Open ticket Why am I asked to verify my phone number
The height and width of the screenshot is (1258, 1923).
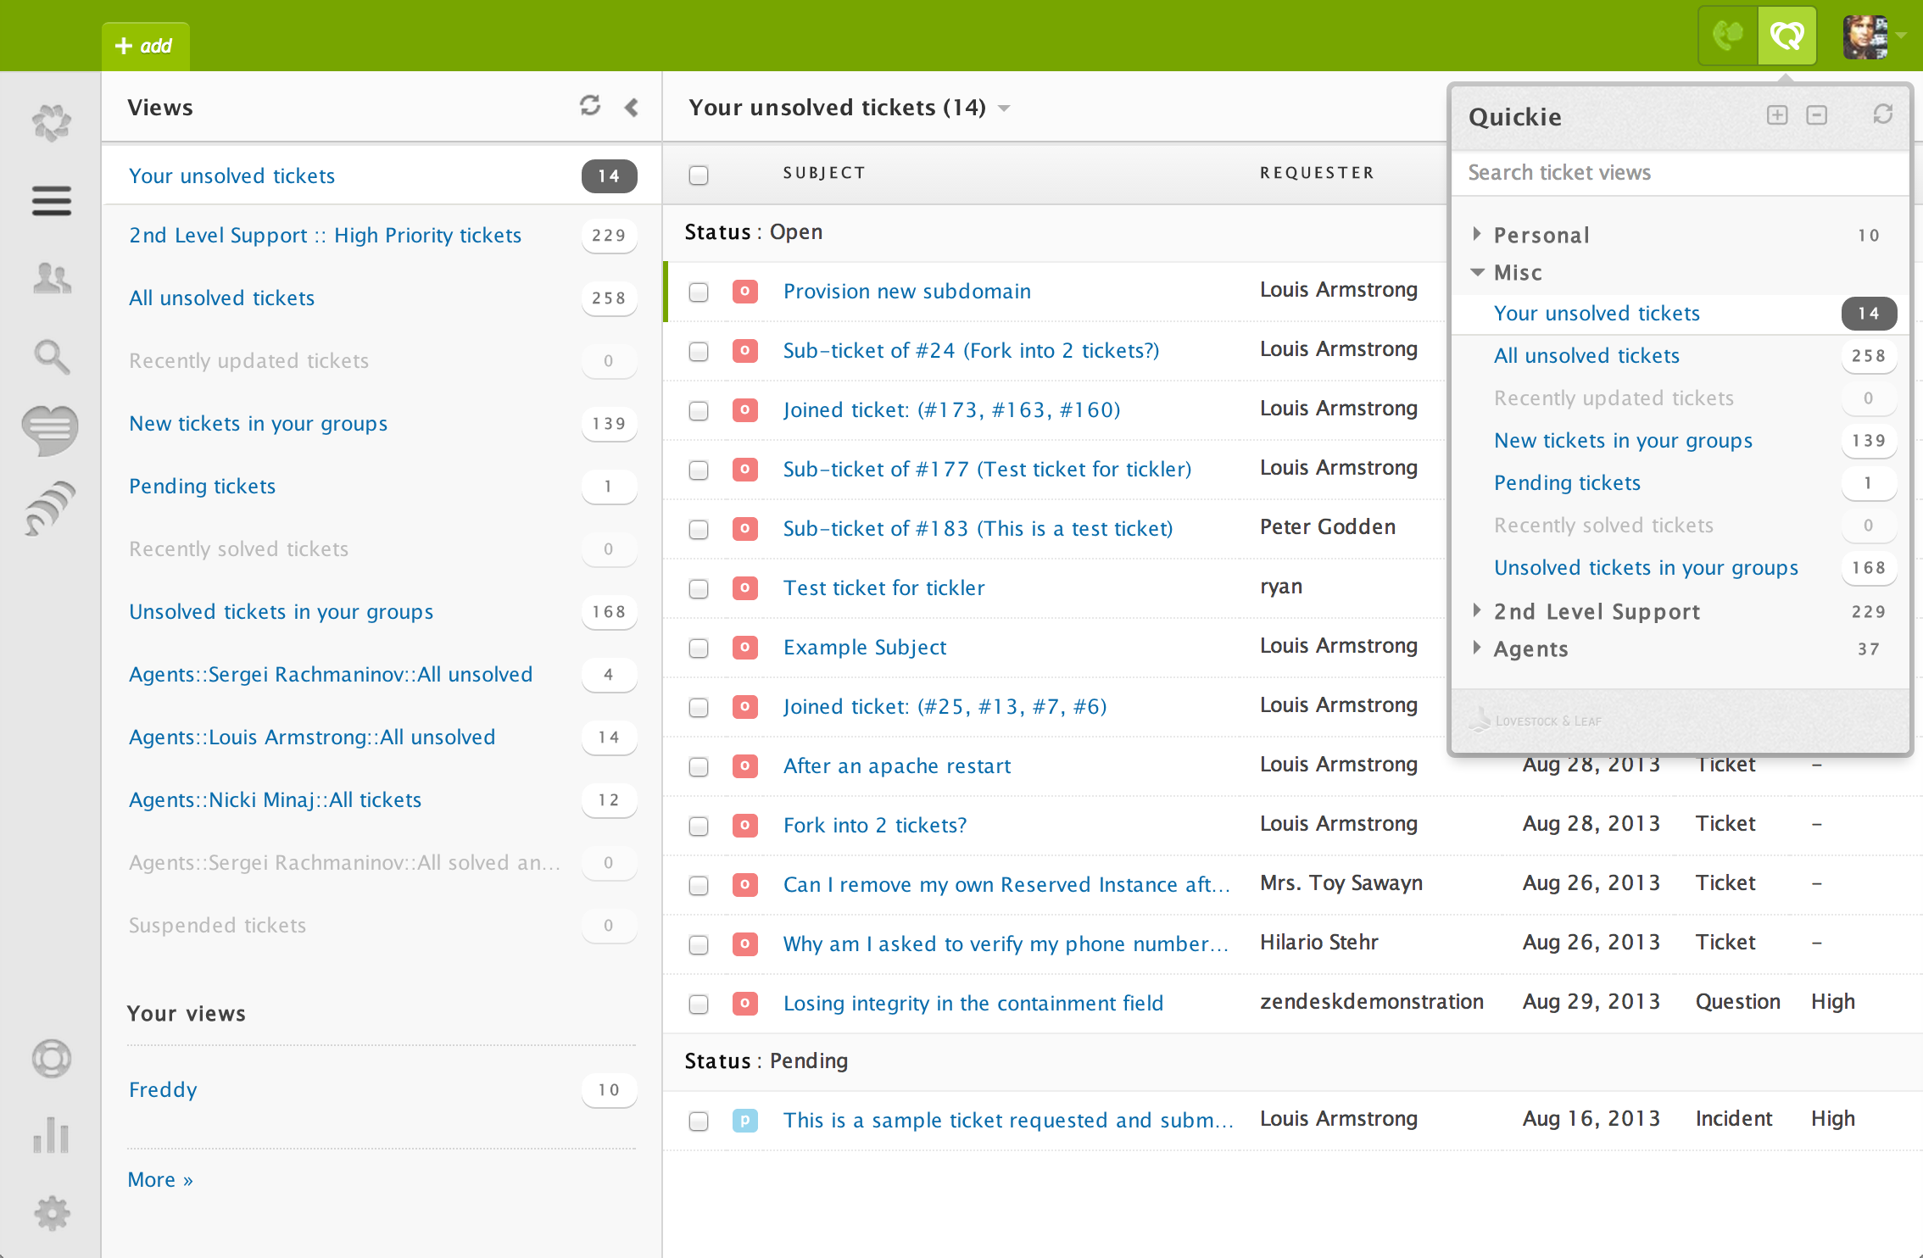coord(1006,944)
